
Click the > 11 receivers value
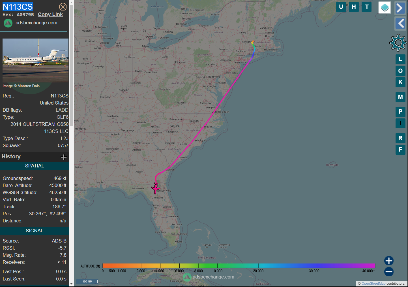point(62,262)
